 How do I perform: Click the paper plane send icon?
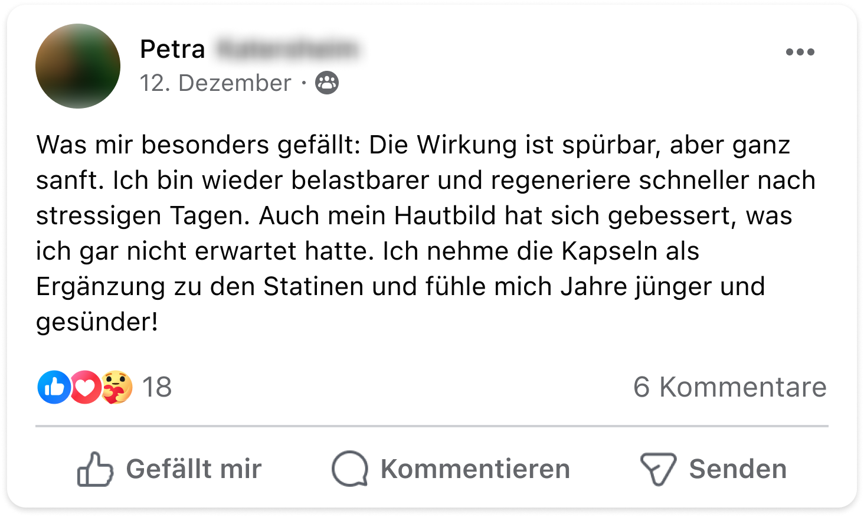(658, 469)
